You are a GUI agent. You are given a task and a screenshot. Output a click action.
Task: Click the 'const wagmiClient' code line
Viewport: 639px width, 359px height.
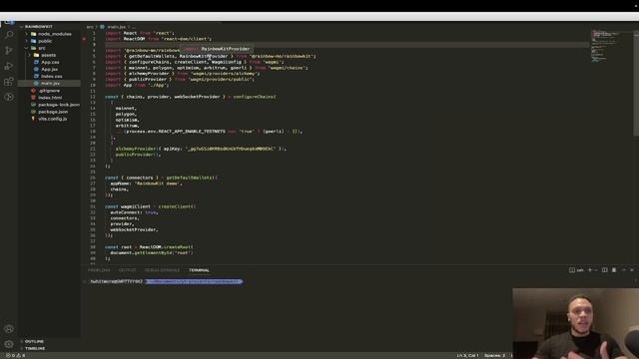151,206
